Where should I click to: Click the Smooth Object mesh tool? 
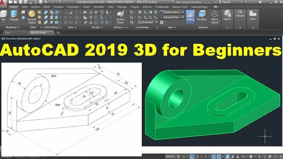tap(32, 17)
